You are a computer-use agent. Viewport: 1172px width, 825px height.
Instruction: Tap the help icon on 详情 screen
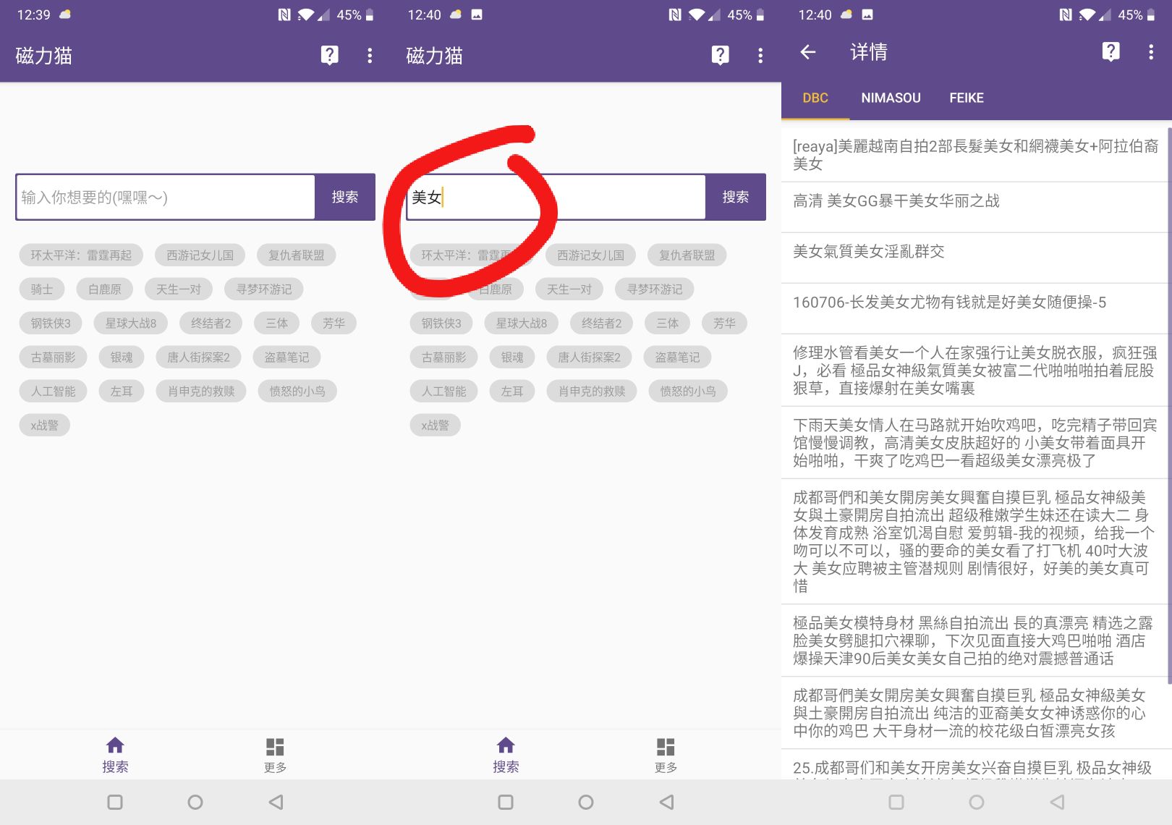[1111, 51]
